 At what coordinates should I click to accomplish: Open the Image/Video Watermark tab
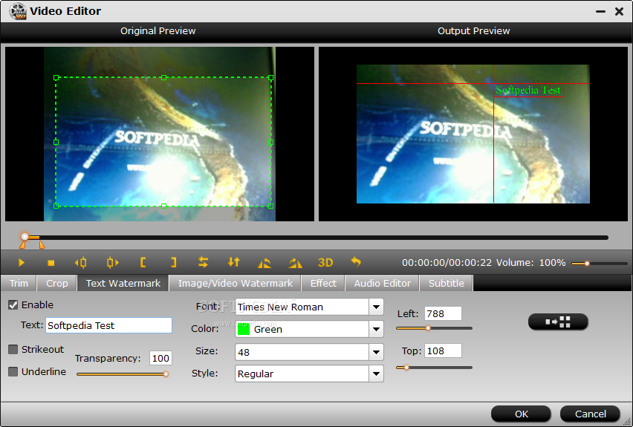236,284
